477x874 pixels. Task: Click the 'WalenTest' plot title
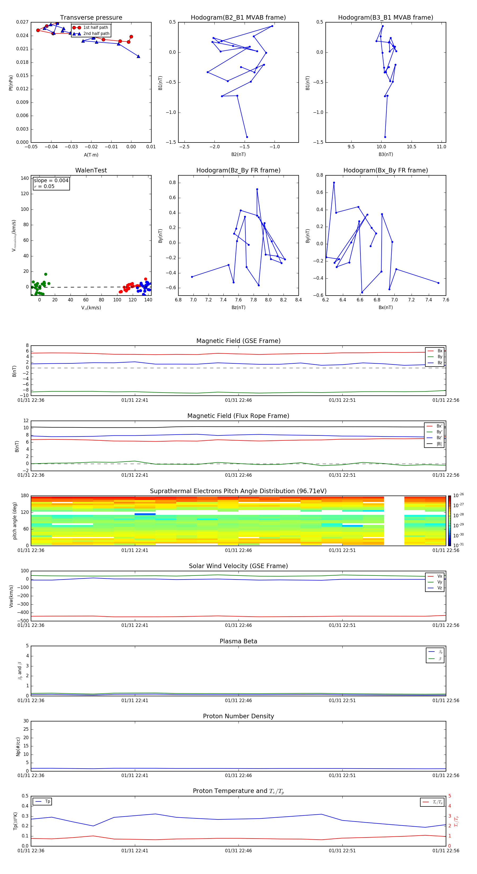(91, 170)
